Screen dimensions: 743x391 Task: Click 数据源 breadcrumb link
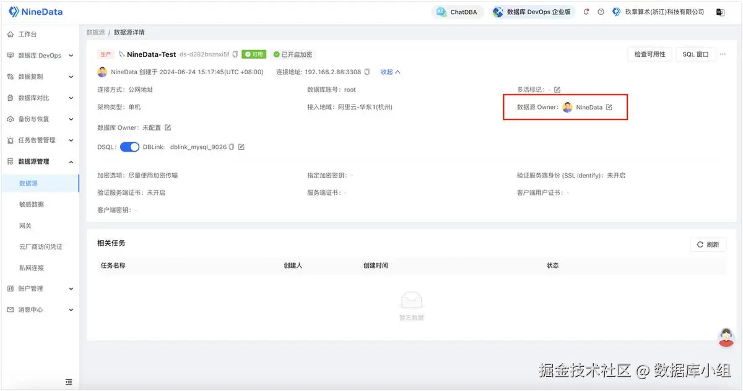(95, 32)
